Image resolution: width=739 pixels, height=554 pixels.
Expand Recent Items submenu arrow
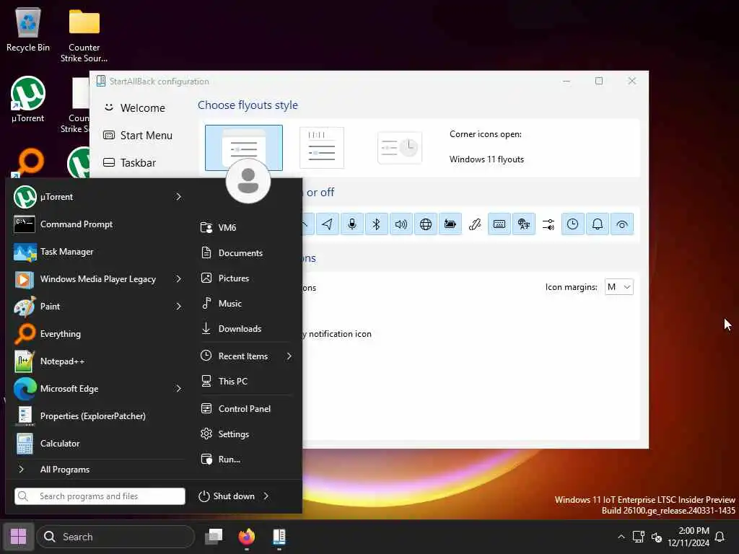point(289,356)
